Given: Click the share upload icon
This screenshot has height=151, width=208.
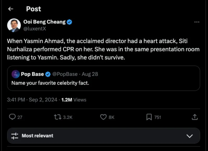Looking at the screenshot, I should coord(194,117).
